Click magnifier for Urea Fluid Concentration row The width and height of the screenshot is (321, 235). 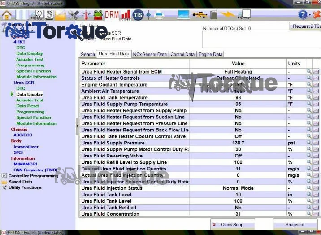[309, 214]
